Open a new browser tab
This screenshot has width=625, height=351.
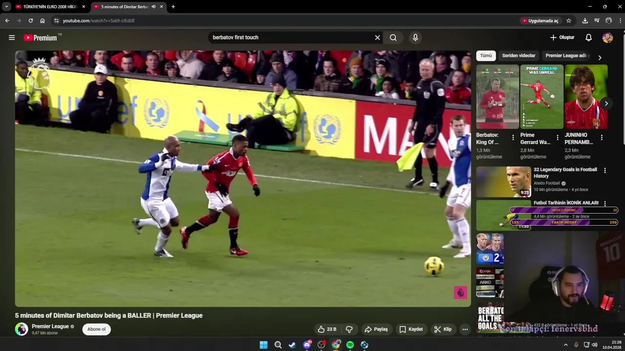tap(173, 7)
